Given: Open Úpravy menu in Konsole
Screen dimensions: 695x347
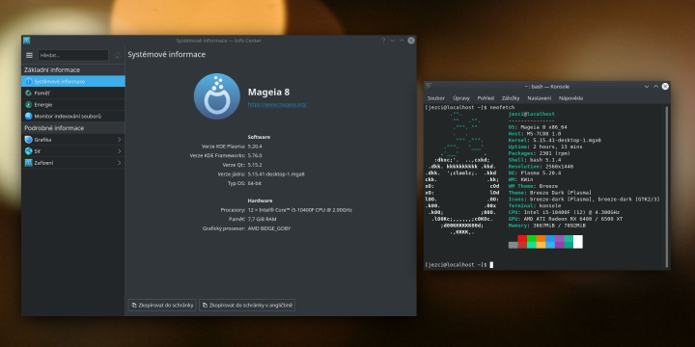Looking at the screenshot, I should [x=461, y=98].
